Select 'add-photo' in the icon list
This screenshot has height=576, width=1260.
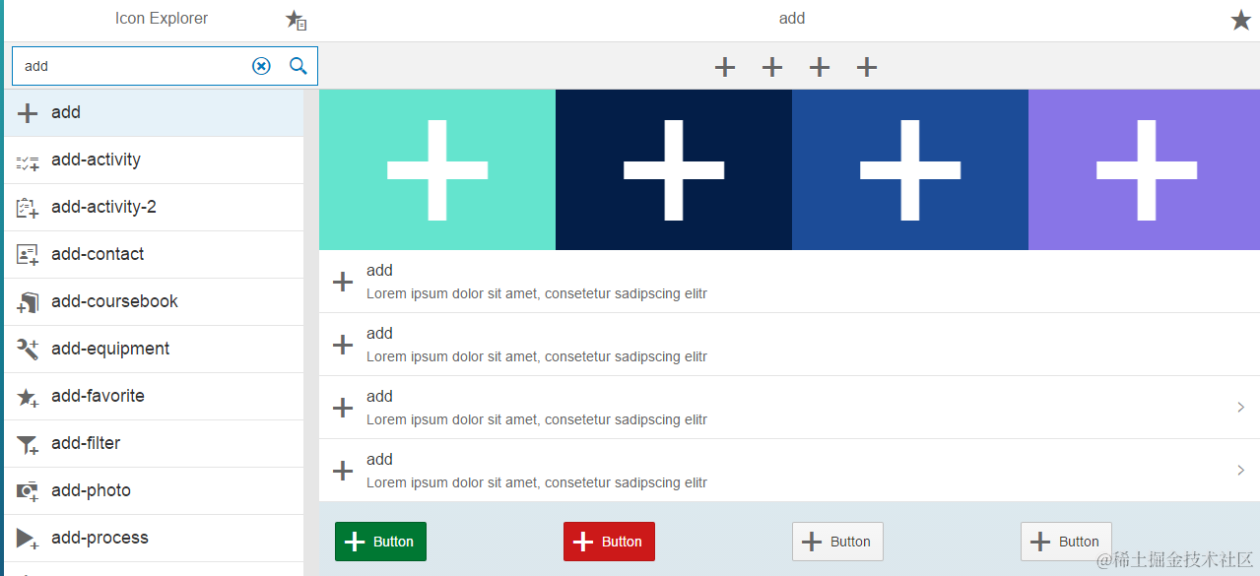[154, 491]
